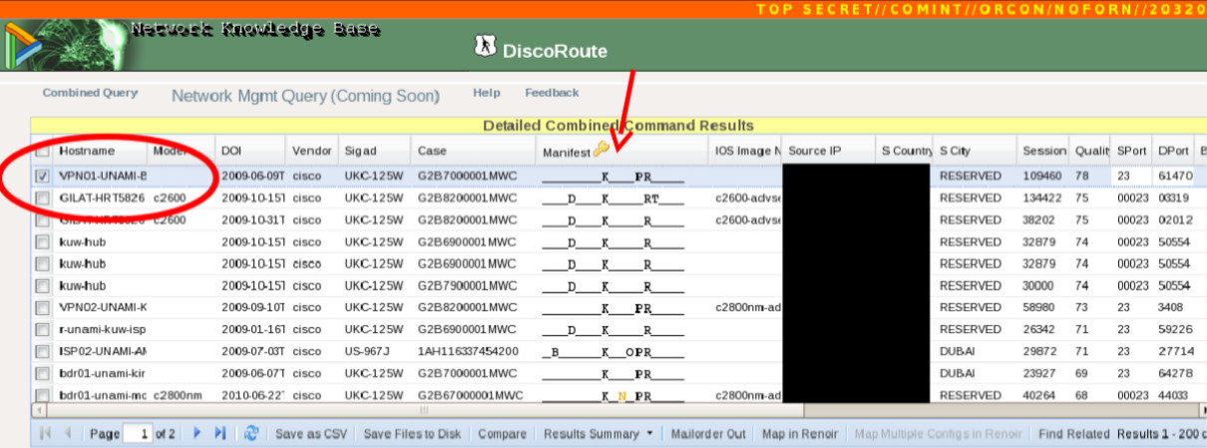Sort by the Sigad column header

coord(359,151)
